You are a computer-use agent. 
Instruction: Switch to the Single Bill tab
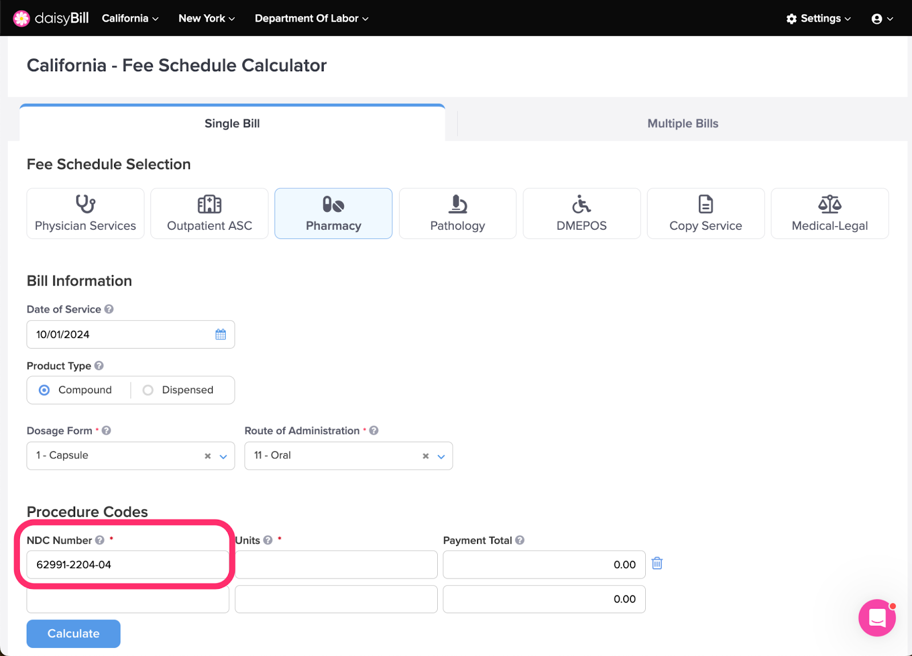(232, 123)
